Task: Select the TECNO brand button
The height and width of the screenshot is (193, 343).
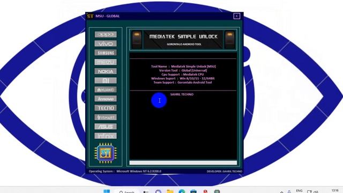Action: 106,108
